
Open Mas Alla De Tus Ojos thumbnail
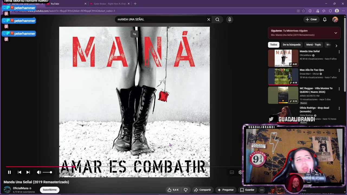point(283,77)
